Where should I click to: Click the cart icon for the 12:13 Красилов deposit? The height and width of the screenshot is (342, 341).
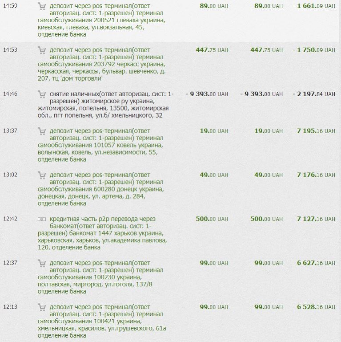click(42, 307)
